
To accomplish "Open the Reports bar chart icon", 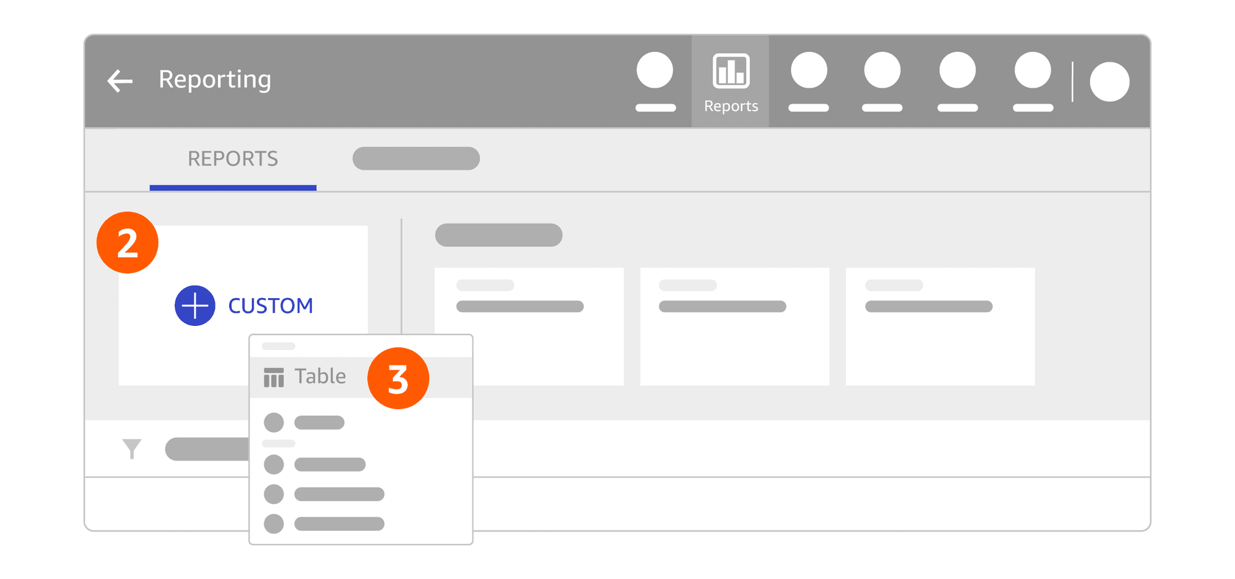I will pyautogui.click(x=731, y=70).
